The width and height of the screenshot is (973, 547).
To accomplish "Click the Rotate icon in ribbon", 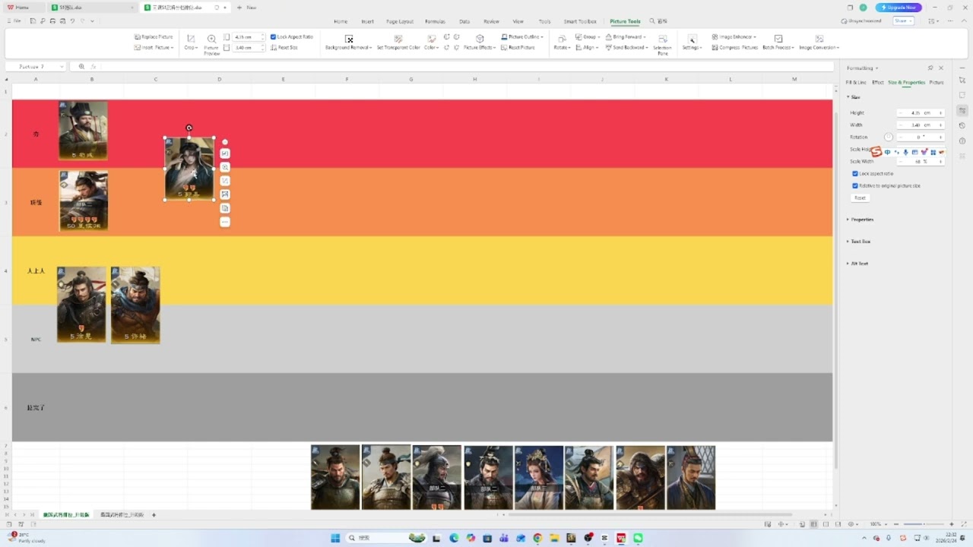I will coord(562,39).
